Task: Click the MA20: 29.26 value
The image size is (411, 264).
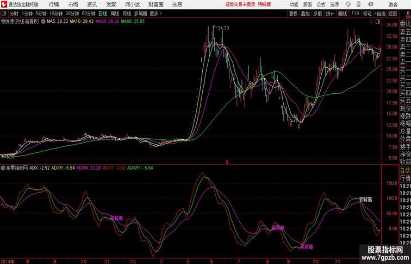Action: [107, 22]
